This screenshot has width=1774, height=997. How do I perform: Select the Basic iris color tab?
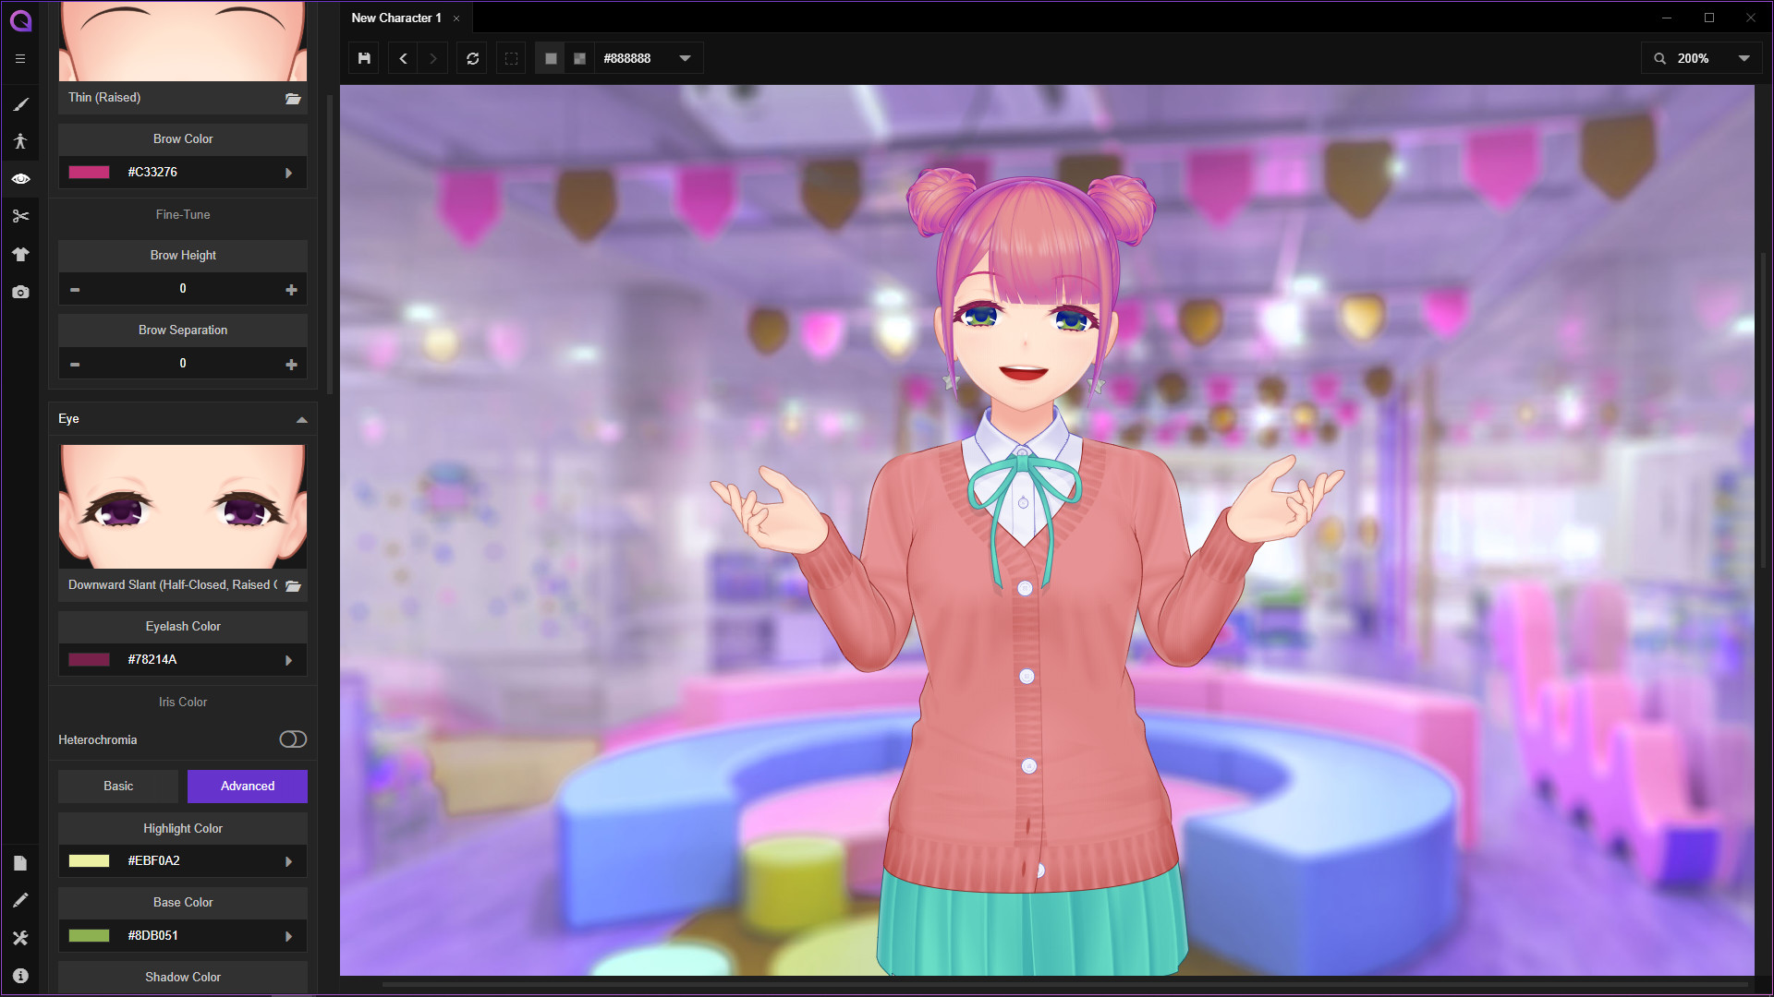pos(118,786)
